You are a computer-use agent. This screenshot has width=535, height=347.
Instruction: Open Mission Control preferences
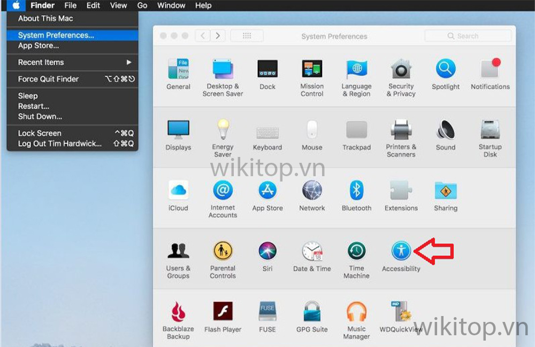(312, 77)
